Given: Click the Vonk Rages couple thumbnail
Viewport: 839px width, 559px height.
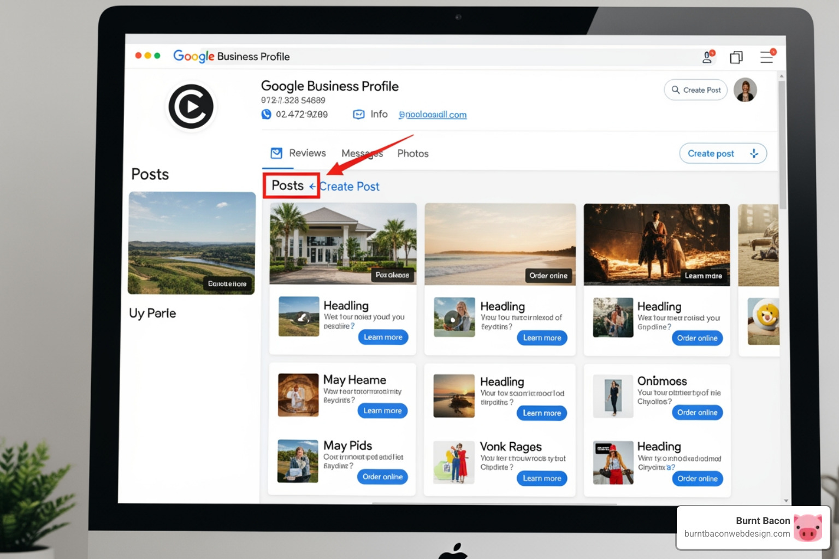Looking at the screenshot, I should tap(454, 463).
